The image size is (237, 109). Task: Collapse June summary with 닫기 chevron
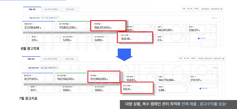pyautogui.click(x=215, y=18)
